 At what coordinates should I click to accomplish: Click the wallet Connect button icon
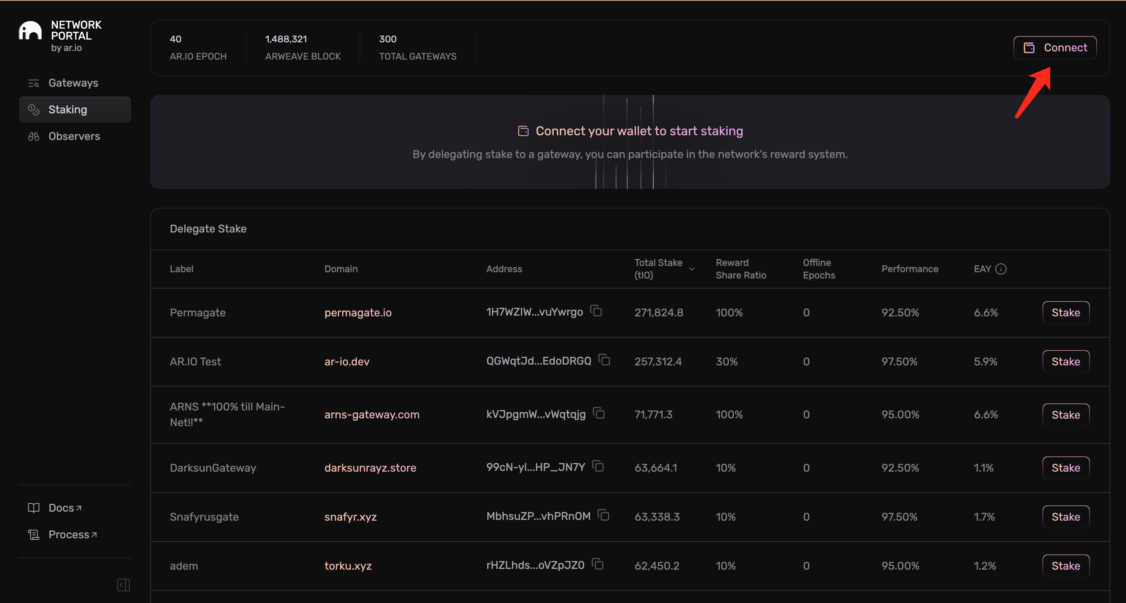click(x=1029, y=47)
